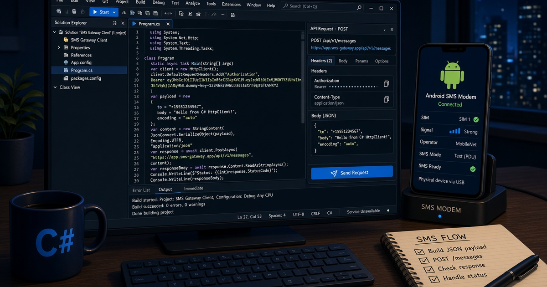Viewport: 547px width, 287px height.
Task: Expand the Properties node
Action: (59, 47)
